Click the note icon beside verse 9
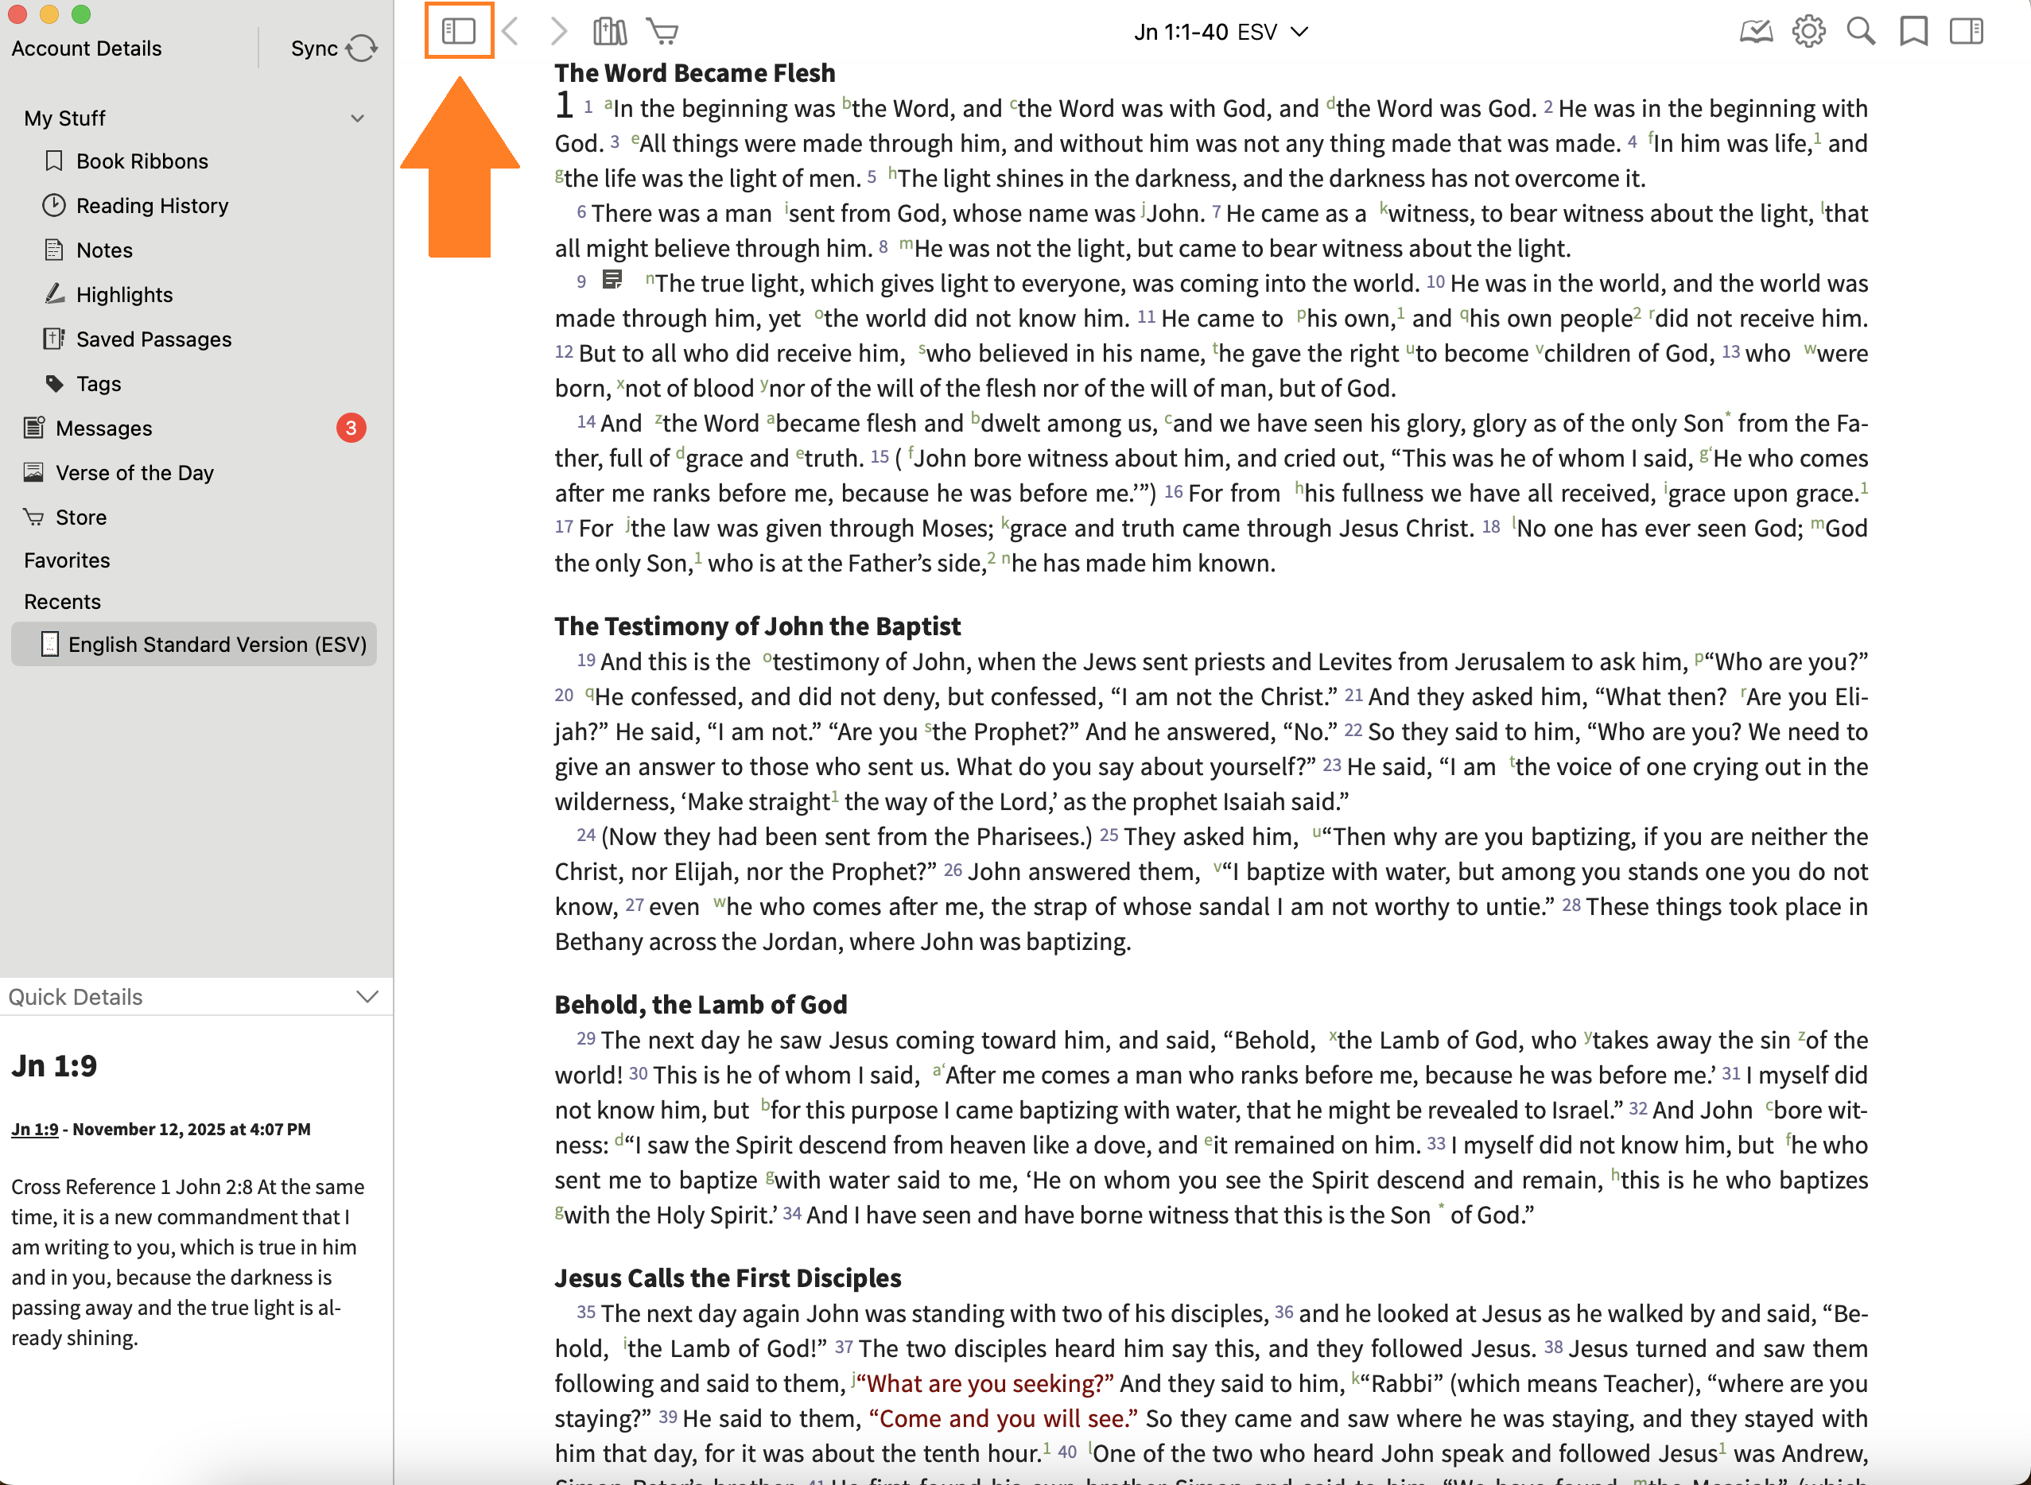Screen dimensions: 2031x1485 pyautogui.click(x=612, y=281)
